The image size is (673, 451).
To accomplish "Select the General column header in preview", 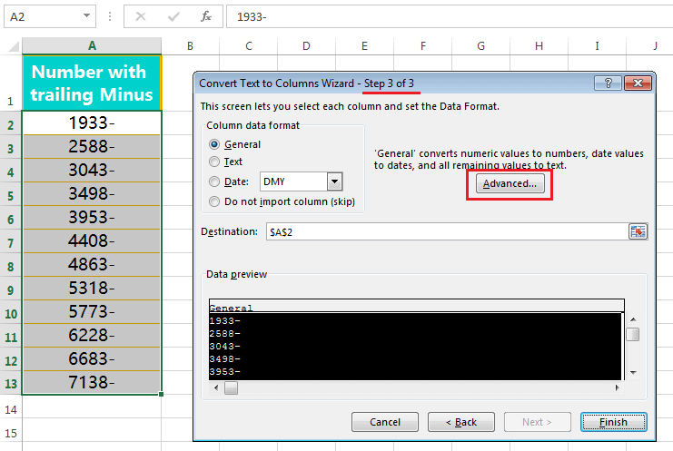I will [416, 307].
